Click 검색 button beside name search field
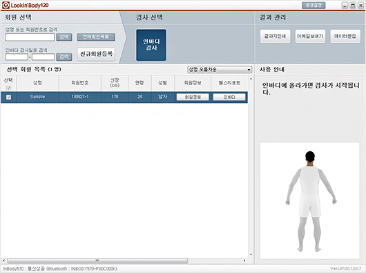 (x=64, y=37)
